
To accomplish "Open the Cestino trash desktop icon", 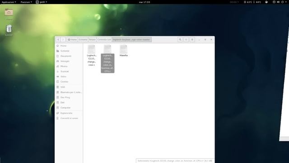I will click(x=9, y=30).
